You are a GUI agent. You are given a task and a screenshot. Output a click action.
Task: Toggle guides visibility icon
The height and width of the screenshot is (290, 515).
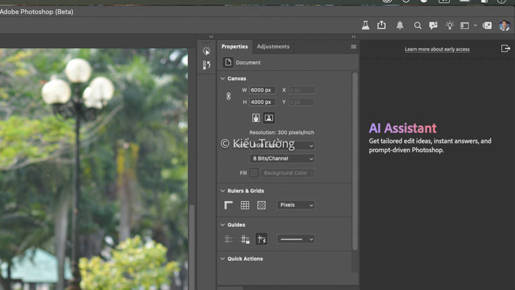pos(229,239)
